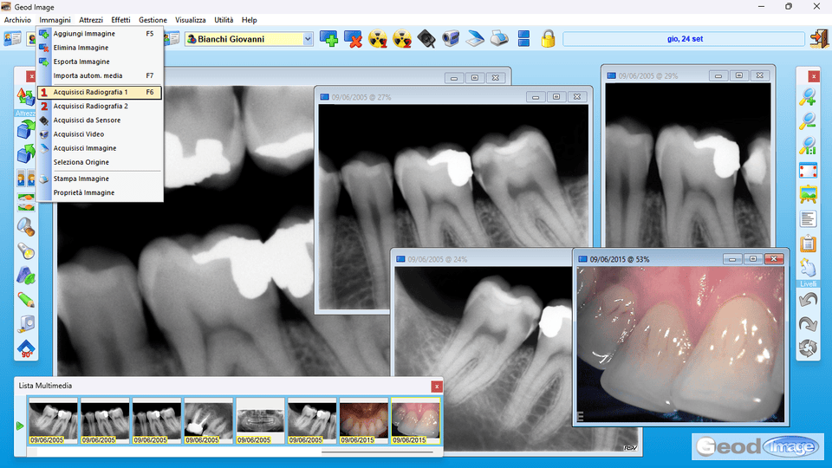Select the zoom out magnifier tool
The image size is (832, 468).
(808, 121)
